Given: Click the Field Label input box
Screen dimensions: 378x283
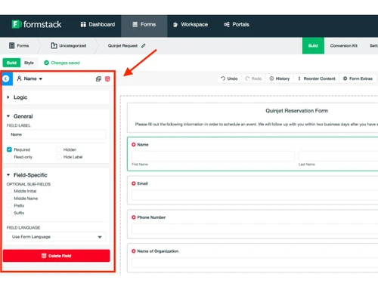Looking at the screenshot, I should 56,134.
